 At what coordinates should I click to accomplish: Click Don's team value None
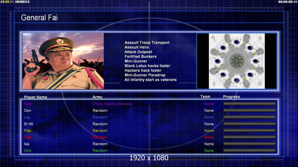(209, 110)
